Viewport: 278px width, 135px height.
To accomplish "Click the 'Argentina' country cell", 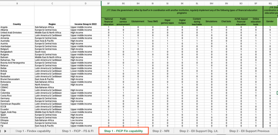I will pyautogui.click(x=17, y=36).
